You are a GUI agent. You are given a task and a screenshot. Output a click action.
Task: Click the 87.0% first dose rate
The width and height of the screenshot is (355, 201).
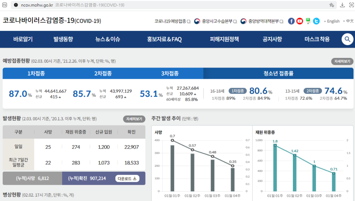tap(20, 94)
